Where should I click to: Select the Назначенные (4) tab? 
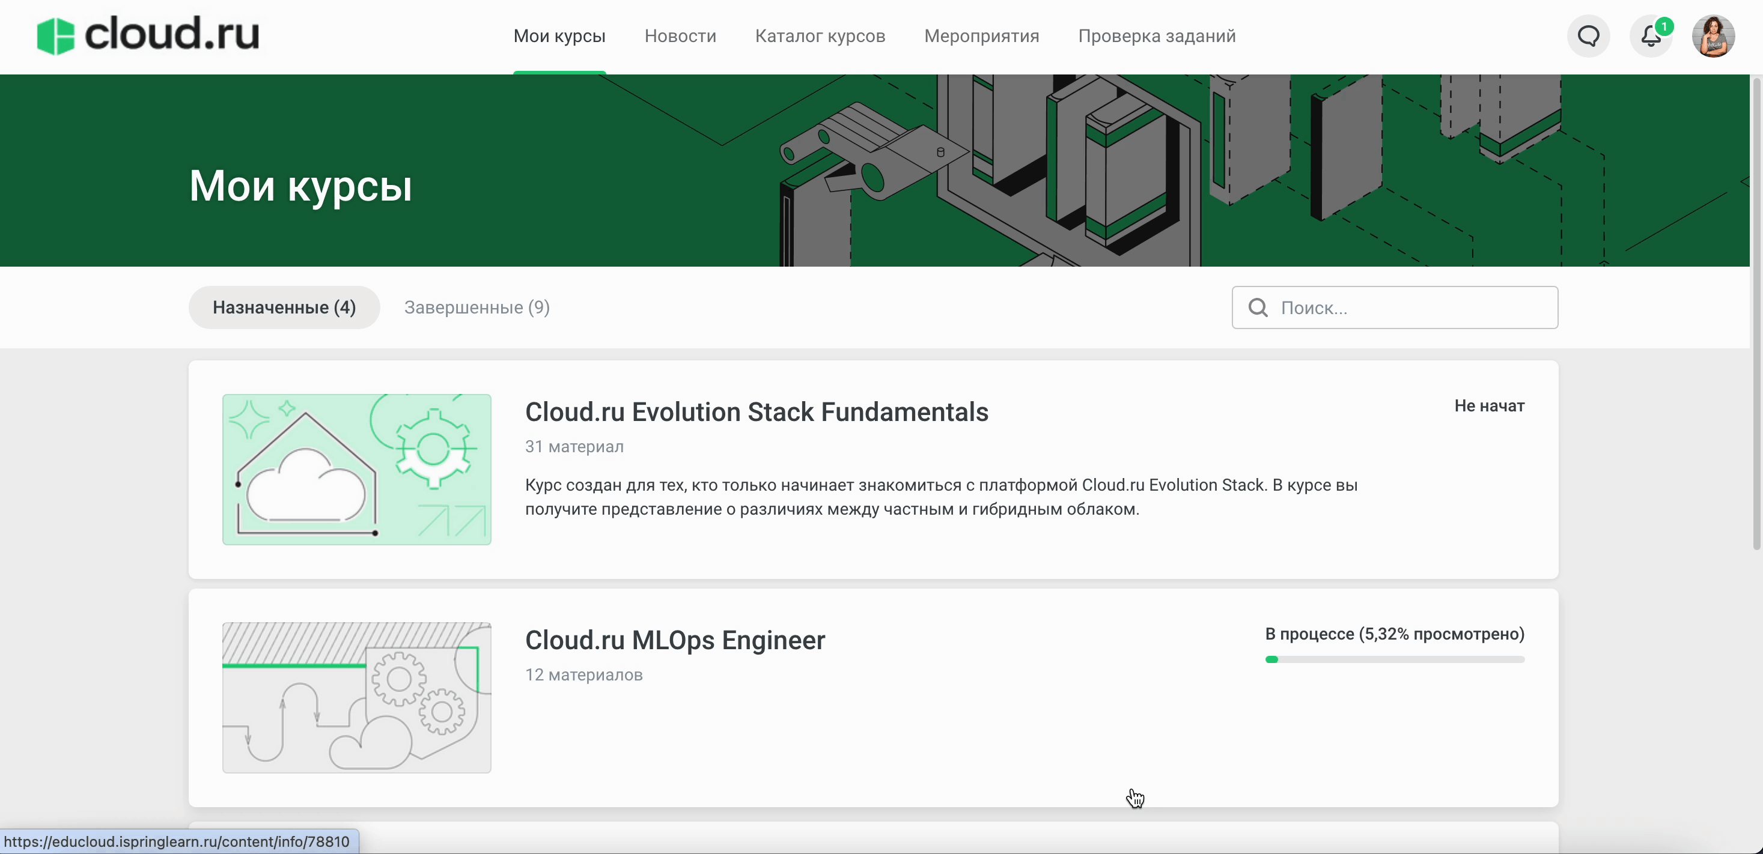click(x=284, y=308)
